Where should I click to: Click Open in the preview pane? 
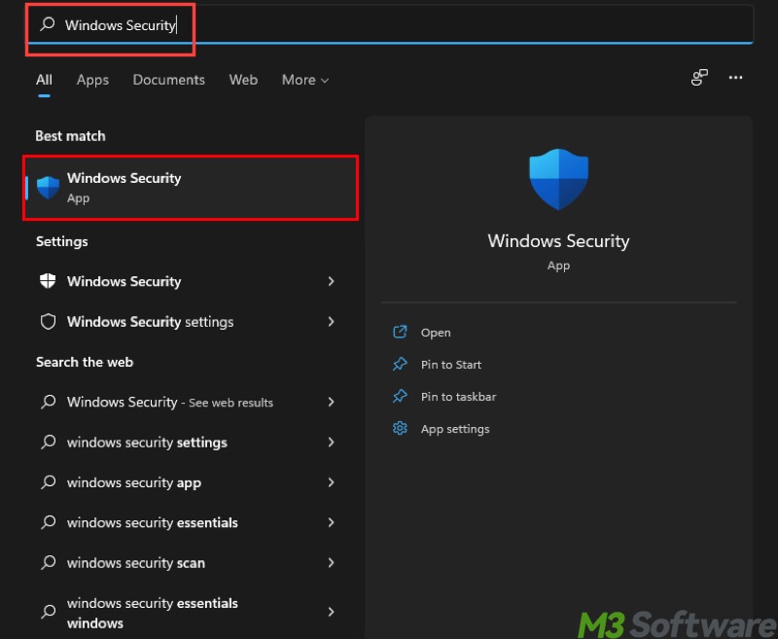coord(436,333)
